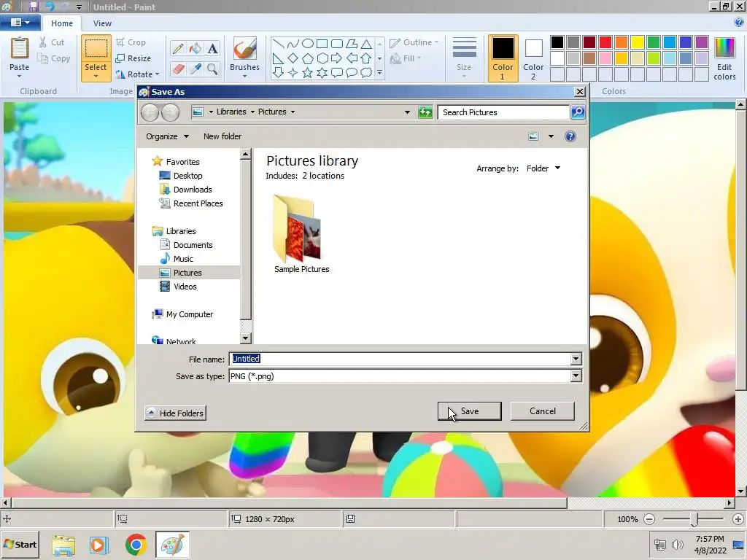
Task: Click the Cancel button in dialog
Action: (542, 411)
